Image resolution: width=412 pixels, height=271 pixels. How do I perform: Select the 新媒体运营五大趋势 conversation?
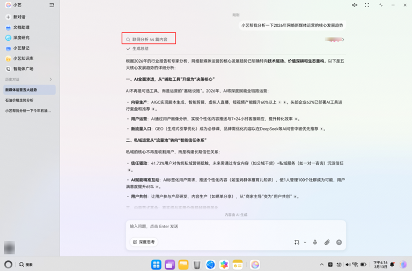(x=30, y=90)
